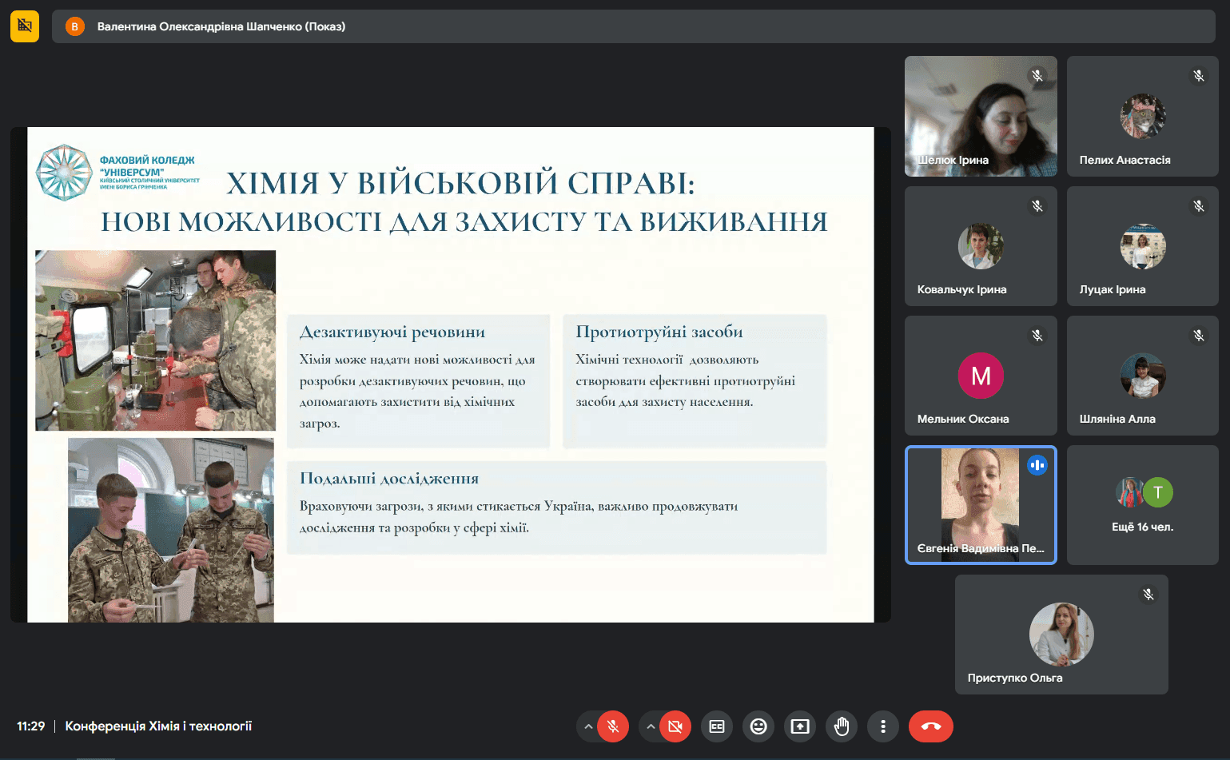This screenshot has width=1230, height=760.
Task: Click muted mic icon on Шелюк Ірина tile
Action: coord(1037,76)
